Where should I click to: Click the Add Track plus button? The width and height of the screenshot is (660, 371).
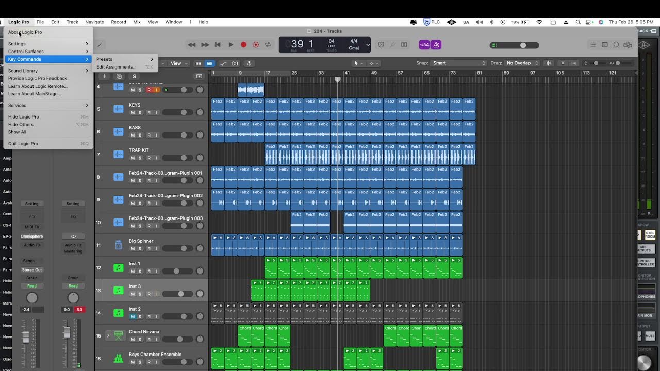pyautogui.click(x=104, y=76)
